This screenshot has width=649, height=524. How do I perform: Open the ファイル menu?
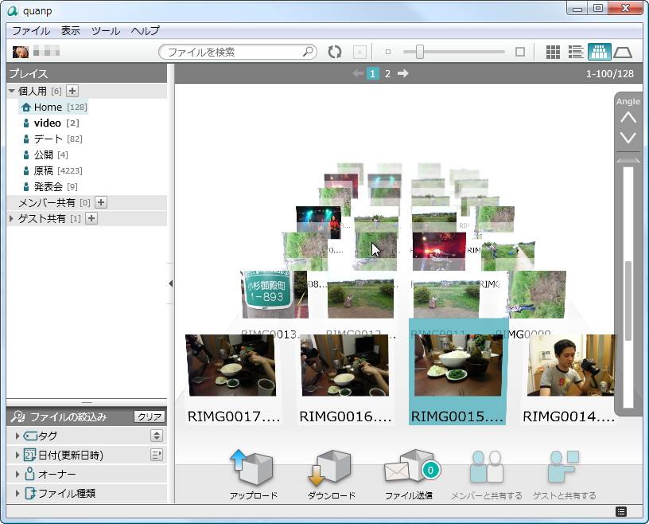click(x=31, y=31)
